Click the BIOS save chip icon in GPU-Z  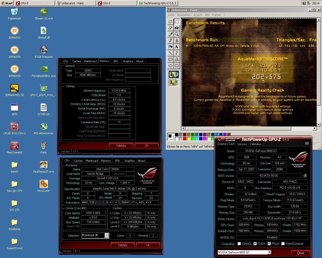click(305, 176)
